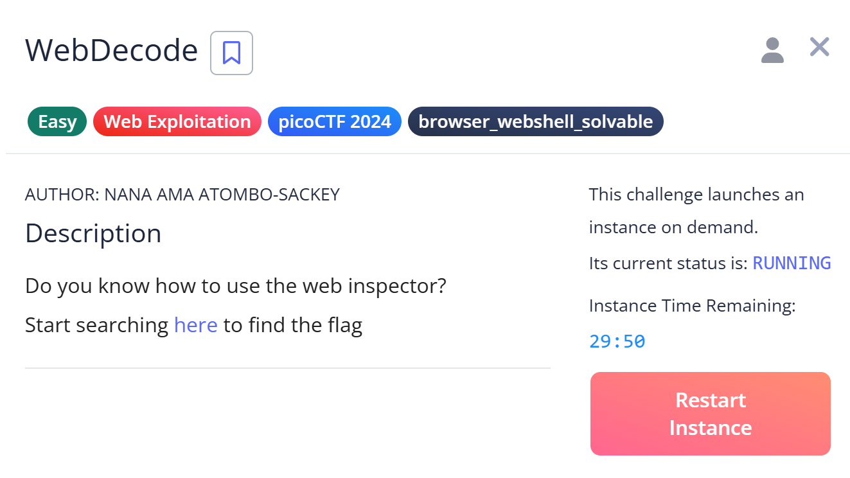
Task: Click the Description section heading
Action: coord(93,233)
